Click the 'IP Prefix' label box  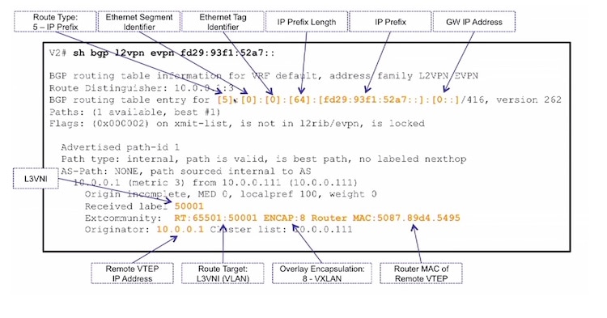point(390,22)
